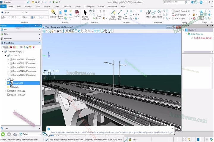
Task: Click Zoom Out in view toolbar
Action: tap(70, 31)
